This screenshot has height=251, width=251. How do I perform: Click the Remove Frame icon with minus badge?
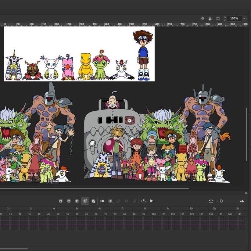(x=93, y=201)
